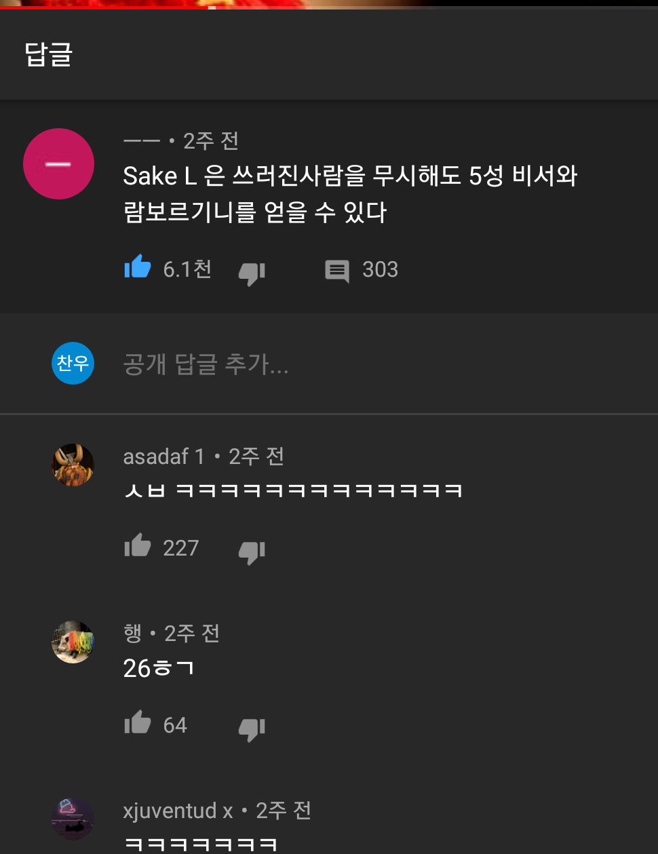Like asadaf 1's reply
658x854 pixels.
(138, 546)
